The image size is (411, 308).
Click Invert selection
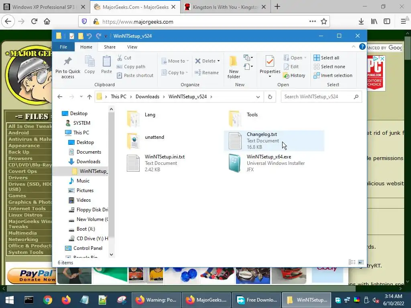(x=333, y=75)
